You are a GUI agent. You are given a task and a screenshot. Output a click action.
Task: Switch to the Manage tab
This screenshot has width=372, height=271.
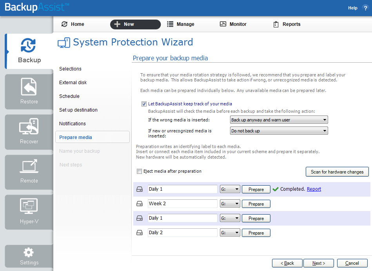point(181,24)
